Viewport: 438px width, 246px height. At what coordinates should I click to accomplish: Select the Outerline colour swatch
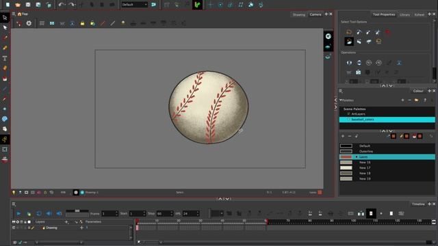[387, 152]
